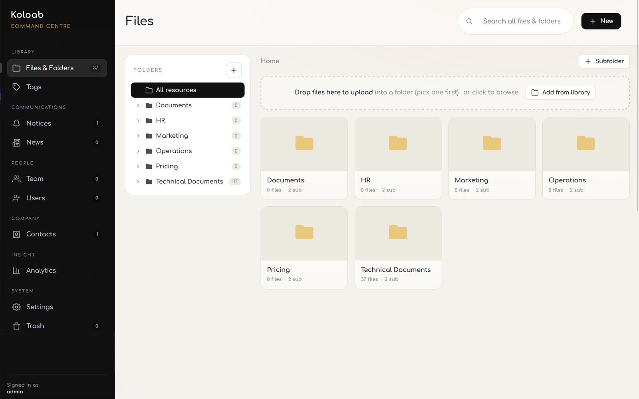The width and height of the screenshot is (639, 399).
Task: Focus the search all files field
Action: (516, 21)
